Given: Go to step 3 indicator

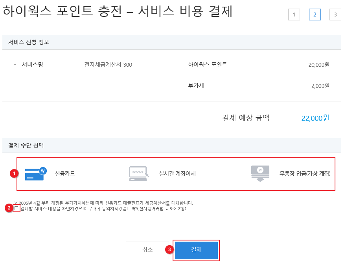Looking at the screenshot, I should click(335, 15).
